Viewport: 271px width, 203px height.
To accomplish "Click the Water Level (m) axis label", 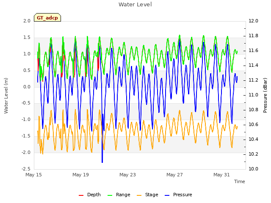I will [6, 96].
